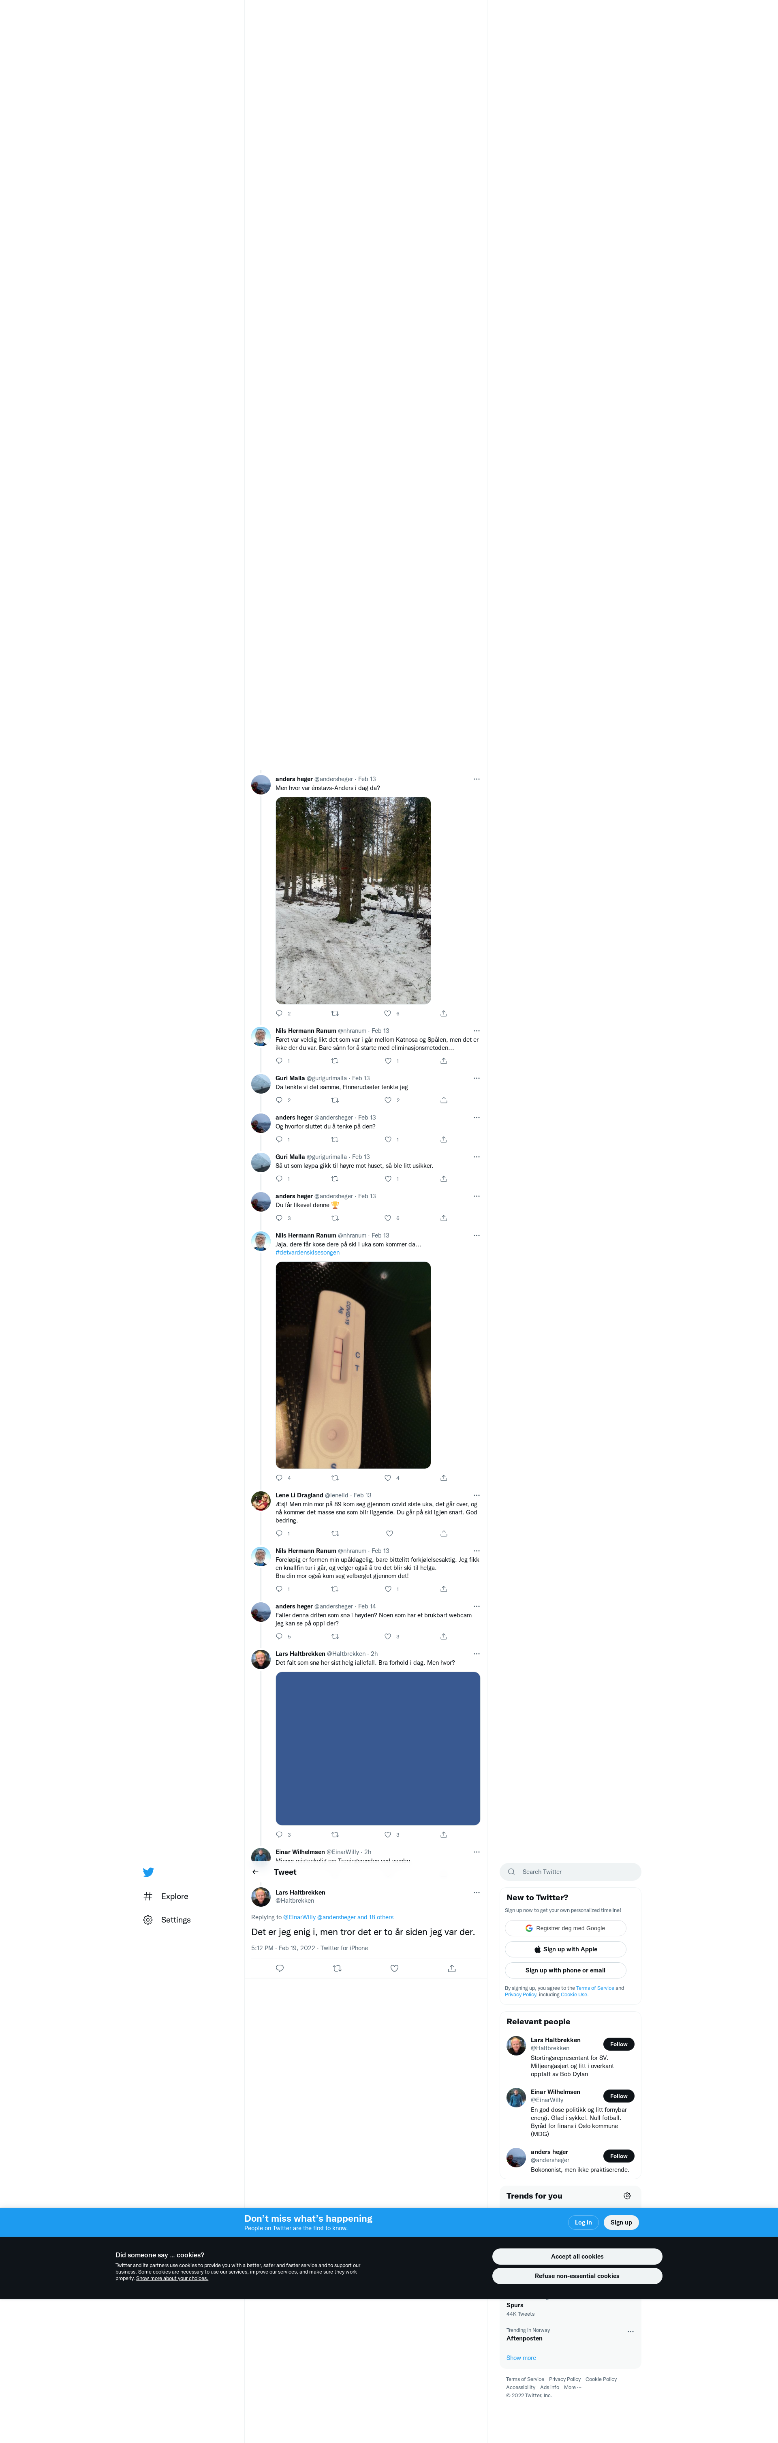Click Sign up with Apple
The width and height of the screenshot is (778, 2443).
566,1949
